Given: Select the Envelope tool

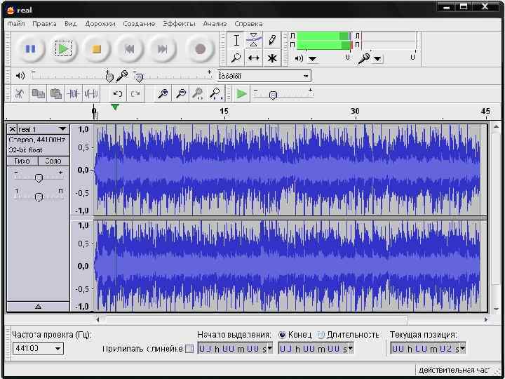Looking at the screenshot, I should [x=254, y=40].
